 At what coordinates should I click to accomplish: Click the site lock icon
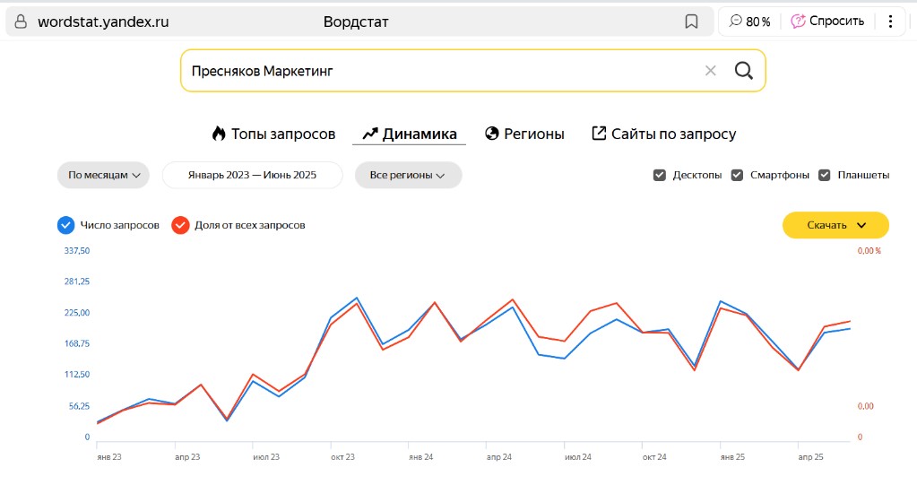pyautogui.click(x=22, y=22)
